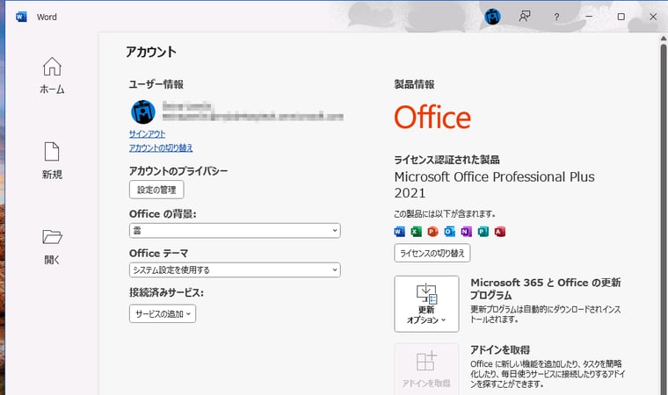Screen dimensions: 668x395
Task: Open the account avatar in title bar
Action: tap(492, 17)
